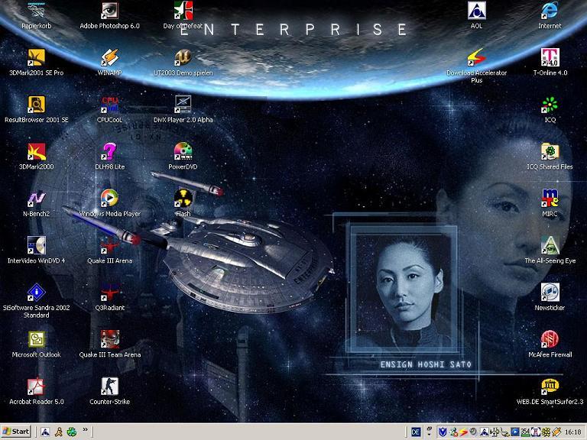Click the green 354 tray indicator
The height and width of the screenshot is (440, 587).
(x=525, y=432)
